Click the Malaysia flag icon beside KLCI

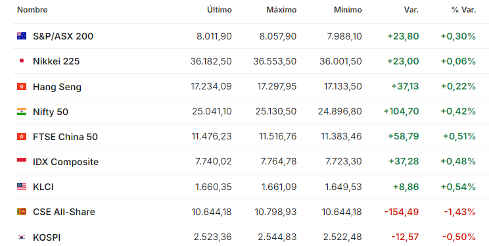coord(22,187)
